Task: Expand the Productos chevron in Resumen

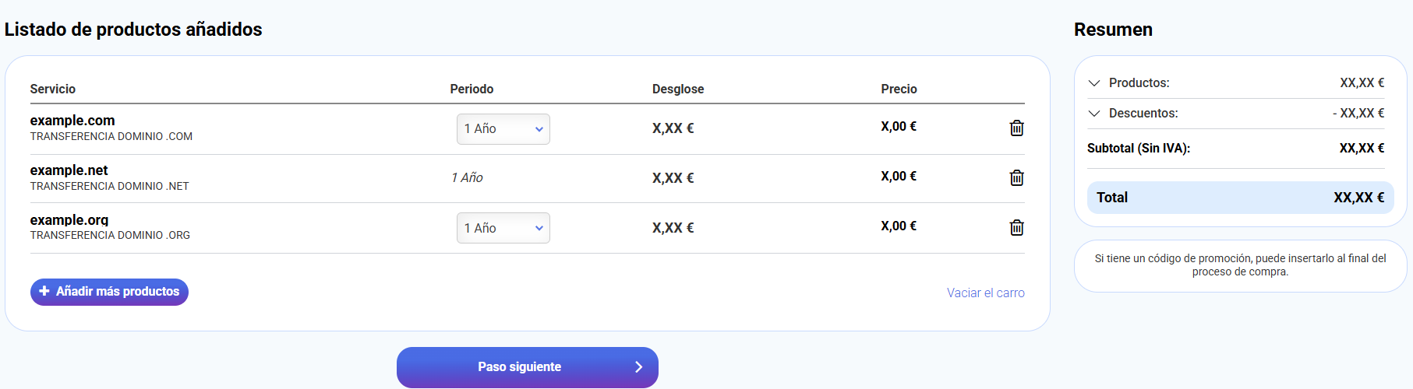Action: (1094, 83)
